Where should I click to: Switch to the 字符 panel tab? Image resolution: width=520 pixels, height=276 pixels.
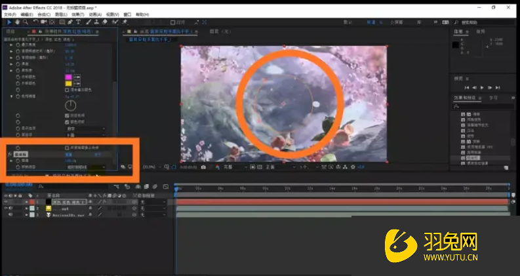click(x=494, y=98)
